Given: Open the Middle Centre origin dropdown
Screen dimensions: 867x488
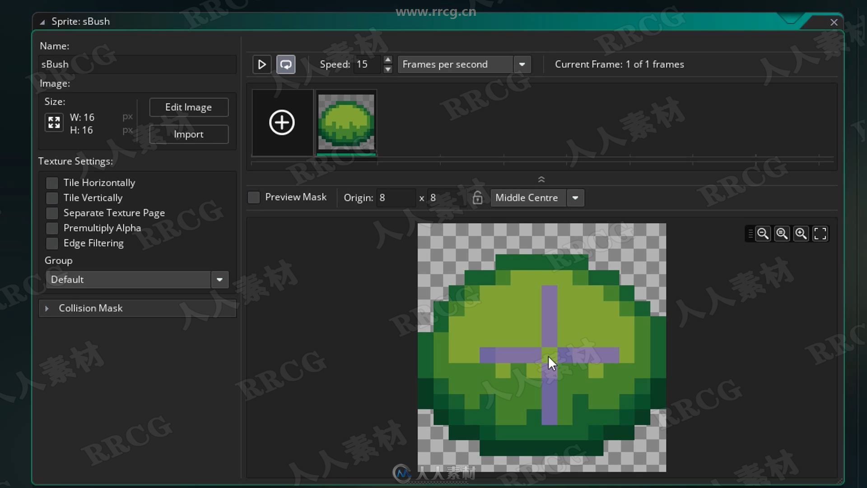Looking at the screenshot, I should [x=575, y=197].
